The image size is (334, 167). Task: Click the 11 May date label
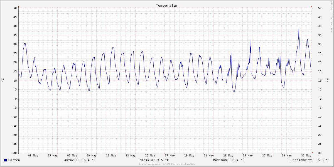[111, 155]
